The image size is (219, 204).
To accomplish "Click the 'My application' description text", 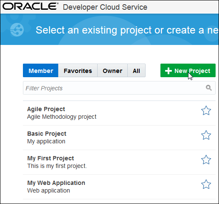I will click(46, 142).
